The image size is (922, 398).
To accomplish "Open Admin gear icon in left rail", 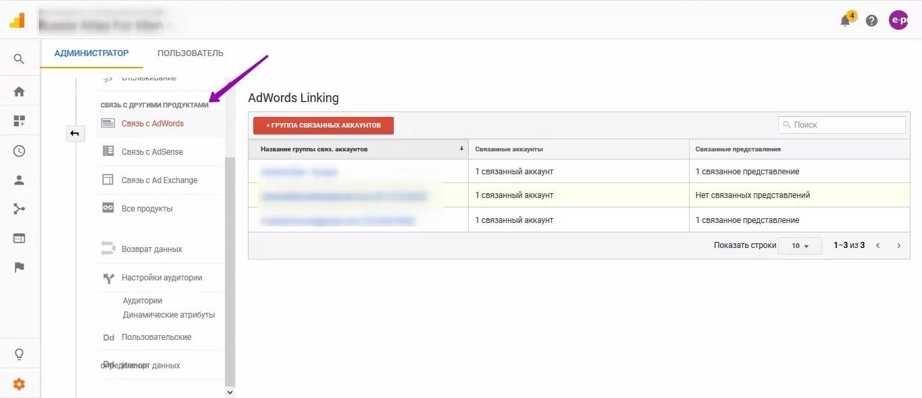I will [19, 384].
